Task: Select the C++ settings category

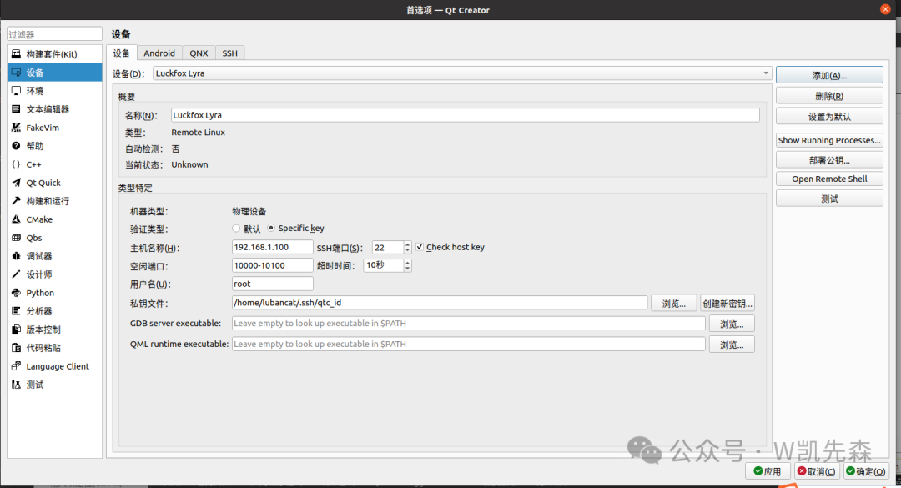Action: coord(33,164)
